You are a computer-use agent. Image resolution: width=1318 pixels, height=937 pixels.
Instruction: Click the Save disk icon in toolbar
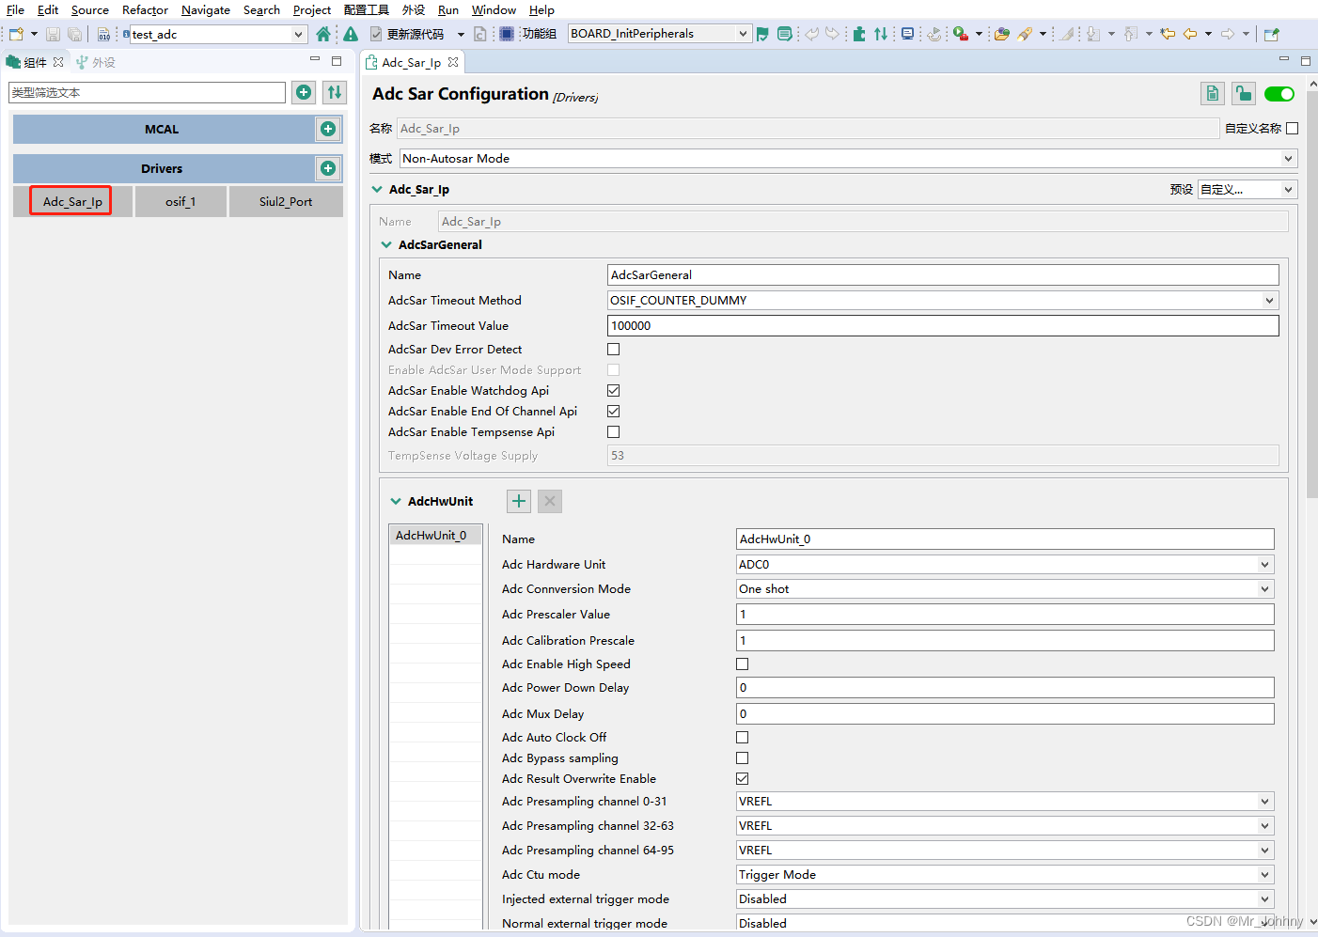(53, 34)
